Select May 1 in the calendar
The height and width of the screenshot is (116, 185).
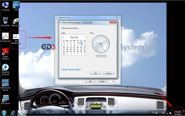(x=81, y=43)
